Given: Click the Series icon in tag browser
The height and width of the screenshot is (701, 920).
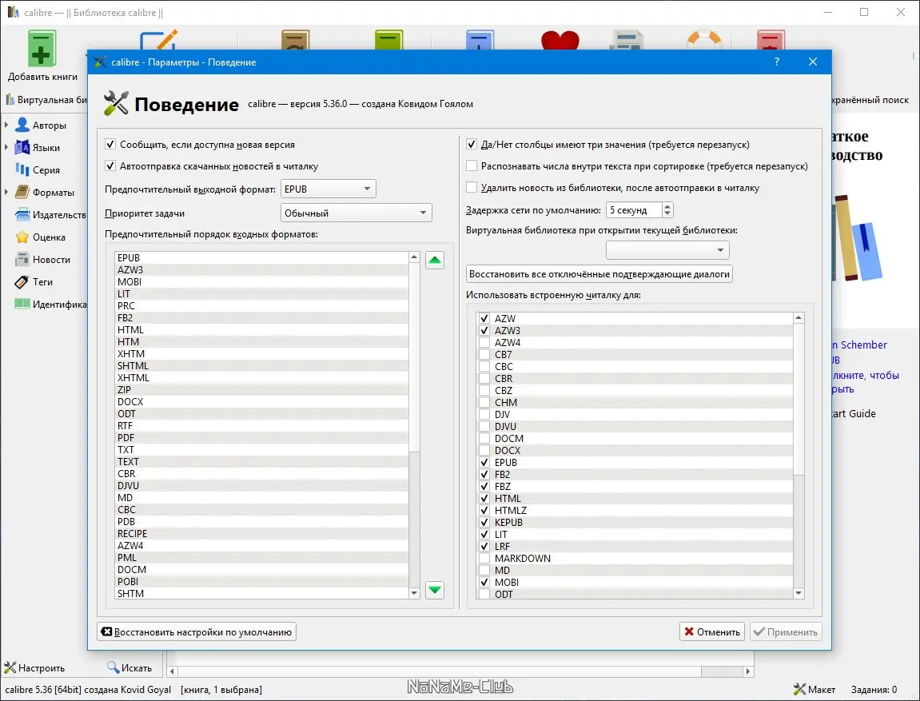Looking at the screenshot, I should click(x=22, y=169).
